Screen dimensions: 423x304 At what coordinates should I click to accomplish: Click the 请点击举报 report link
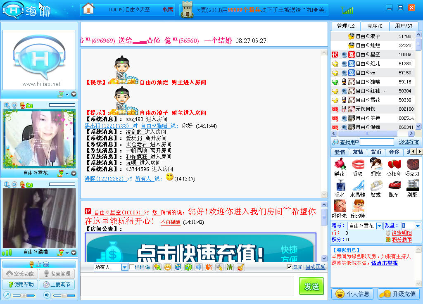[x=385, y=263]
